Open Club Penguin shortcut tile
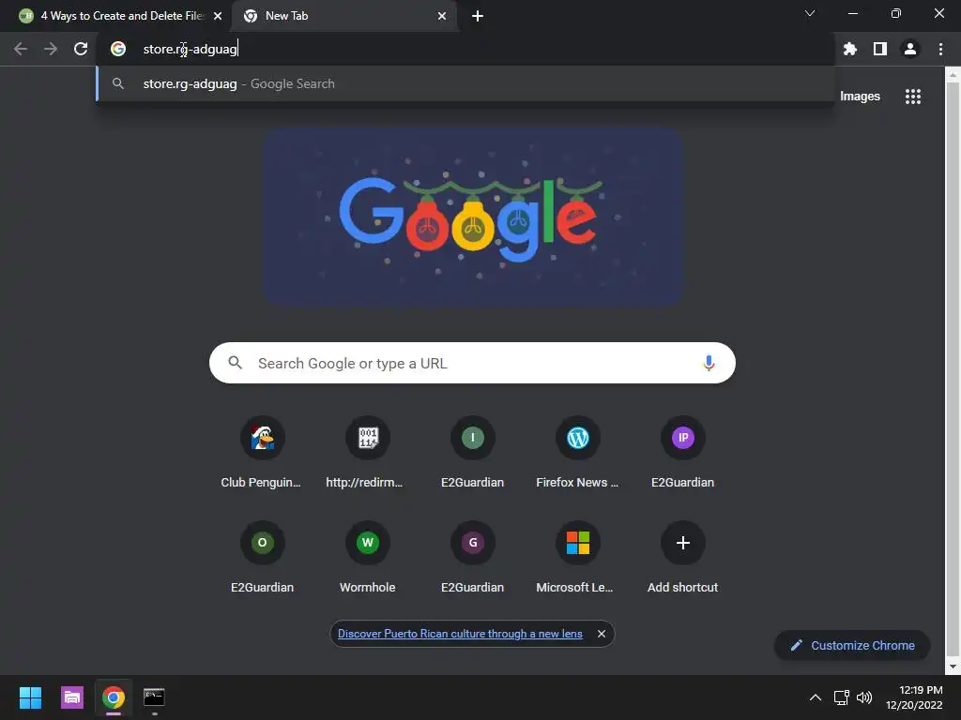961x720 pixels. coord(262,453)
